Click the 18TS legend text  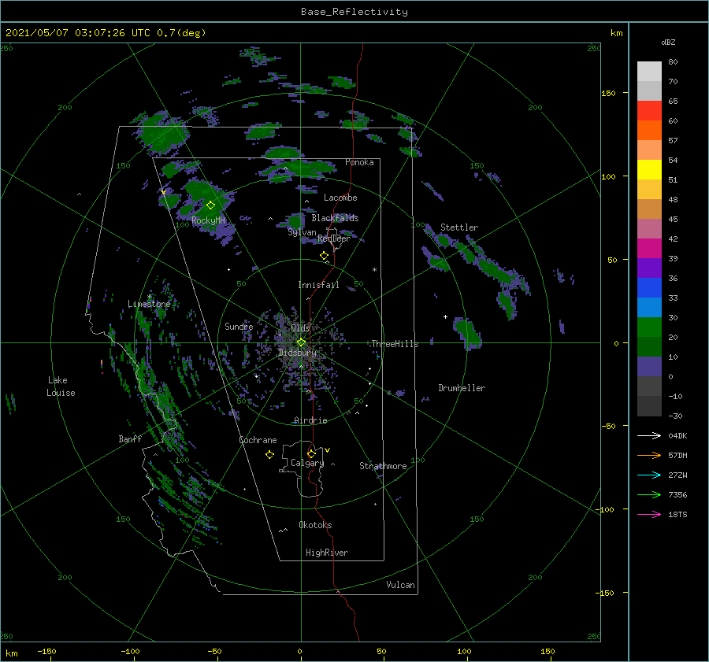tap(677, 514)
